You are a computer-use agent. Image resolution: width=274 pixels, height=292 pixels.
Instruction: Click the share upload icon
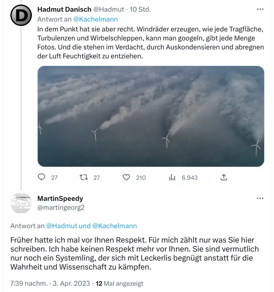pos(224,177)
